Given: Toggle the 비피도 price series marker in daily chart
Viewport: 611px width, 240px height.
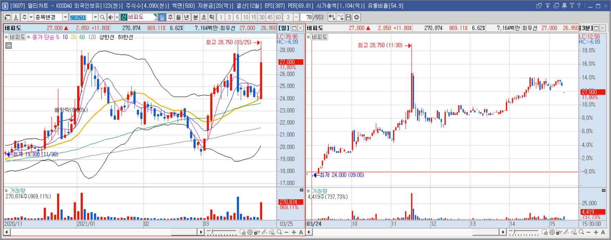Looking at the screenshot, I should pos(6,37).
